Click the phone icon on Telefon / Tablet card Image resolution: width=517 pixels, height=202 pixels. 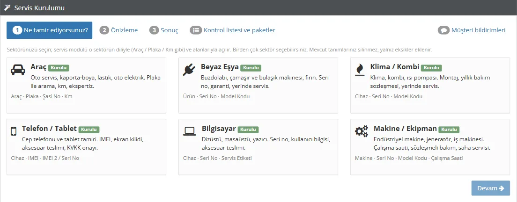(x=14, y=131)
